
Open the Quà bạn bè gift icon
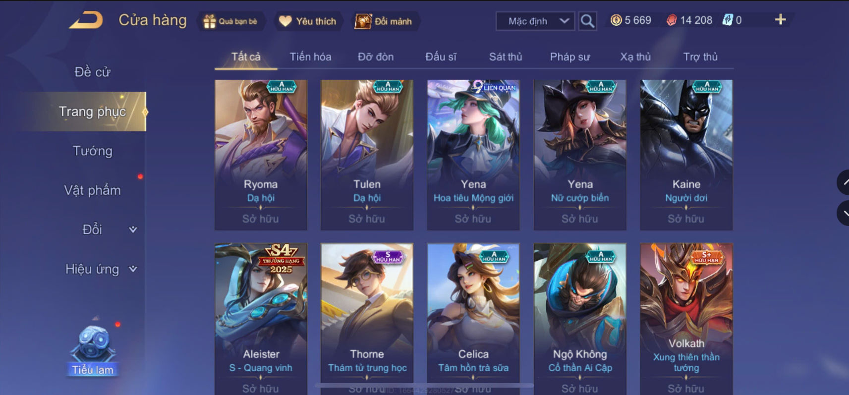[210, 21]
